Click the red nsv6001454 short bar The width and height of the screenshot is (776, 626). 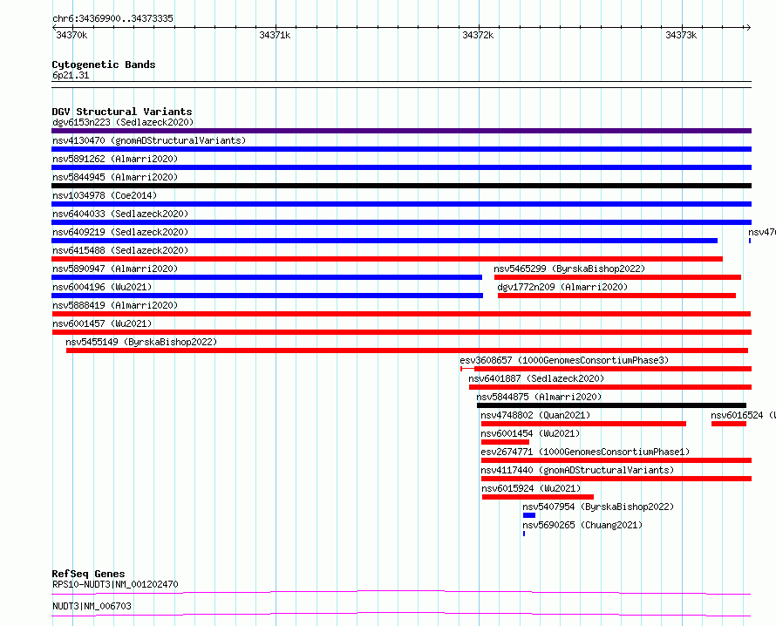tap(506, 442)
